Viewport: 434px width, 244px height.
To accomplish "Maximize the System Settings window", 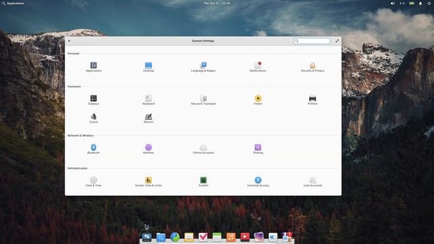I will pos(337,41).
